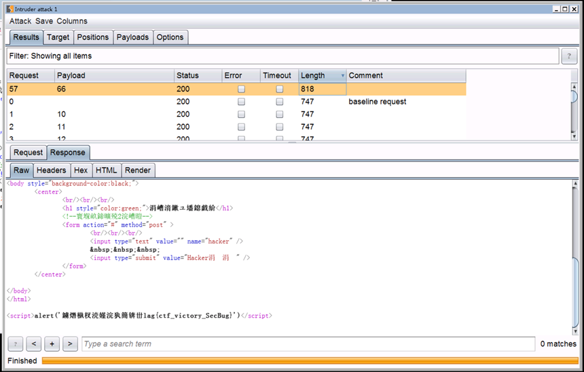584x372 pixels.
Task: Toggle Timeout checkbox for request 2
Action: click(279, 127)
